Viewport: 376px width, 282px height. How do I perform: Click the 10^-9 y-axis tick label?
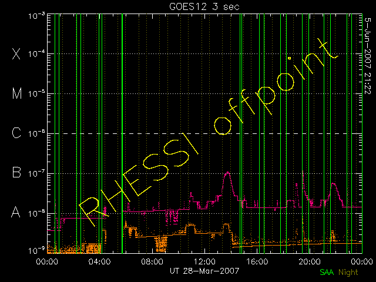coord(36,251)
